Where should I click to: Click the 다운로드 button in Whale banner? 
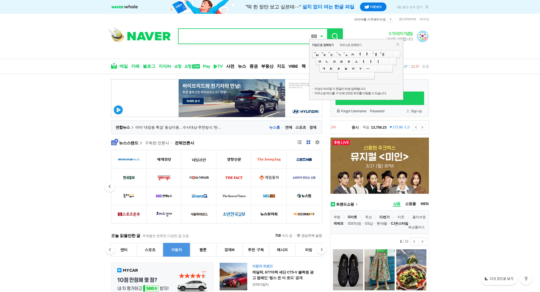point(373,7)
